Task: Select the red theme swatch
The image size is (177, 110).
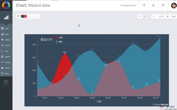Action: point(25,16)
